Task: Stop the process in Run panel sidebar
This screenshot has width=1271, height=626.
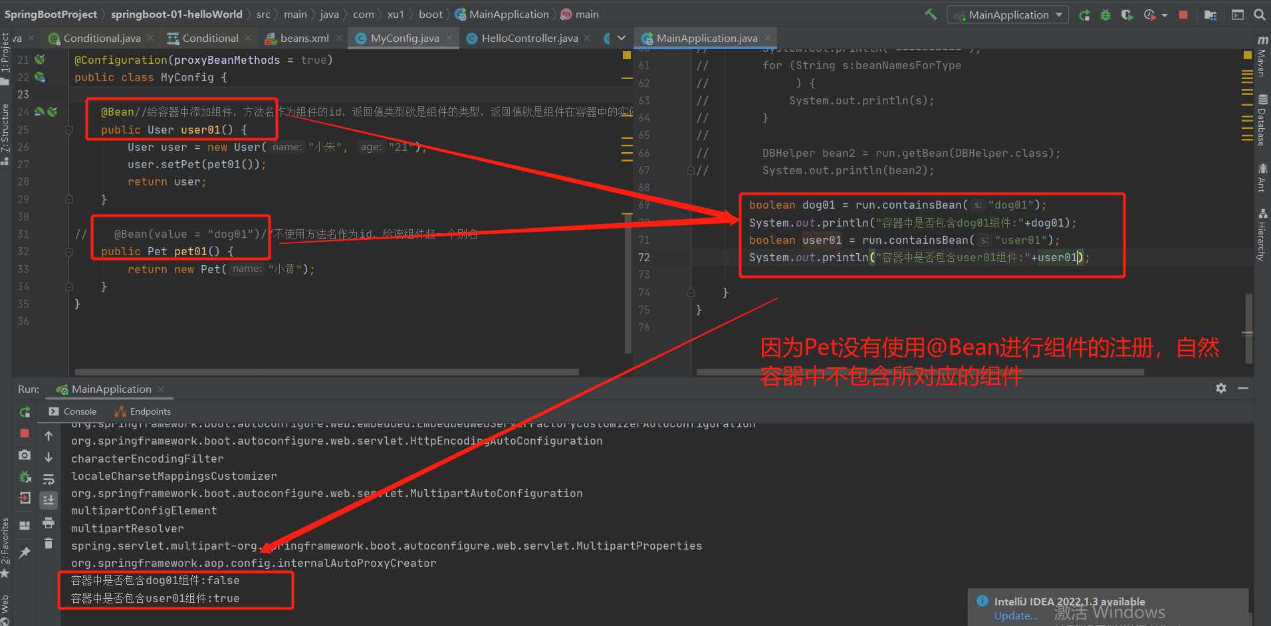Action: [25, 433]
